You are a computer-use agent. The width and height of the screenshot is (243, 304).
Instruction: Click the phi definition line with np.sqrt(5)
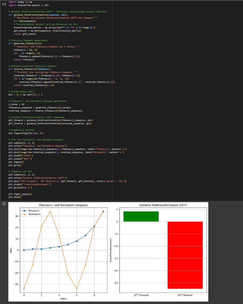point(25,95)
